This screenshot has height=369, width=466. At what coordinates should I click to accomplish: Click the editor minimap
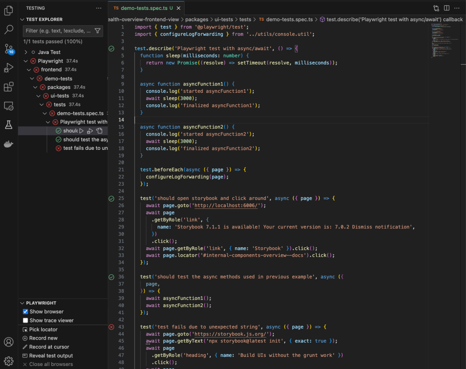[444, 40]
